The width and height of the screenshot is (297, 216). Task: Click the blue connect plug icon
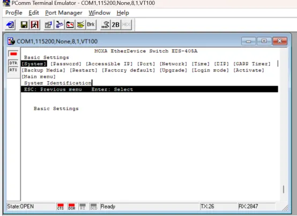click(60, 25)
